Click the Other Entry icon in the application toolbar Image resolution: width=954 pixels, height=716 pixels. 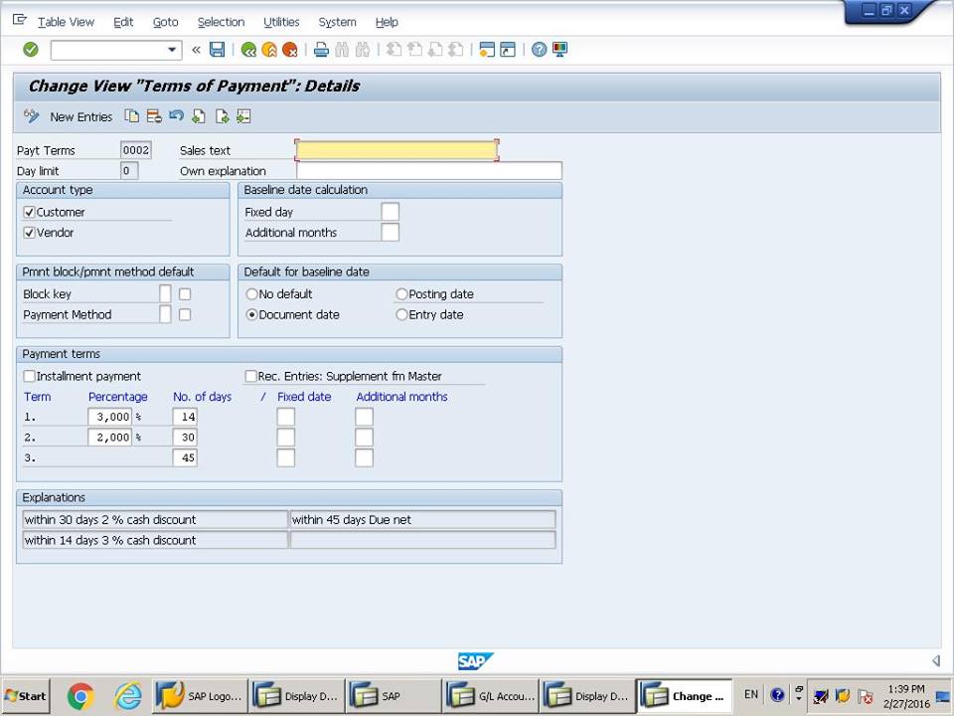[x=243, y=116]
